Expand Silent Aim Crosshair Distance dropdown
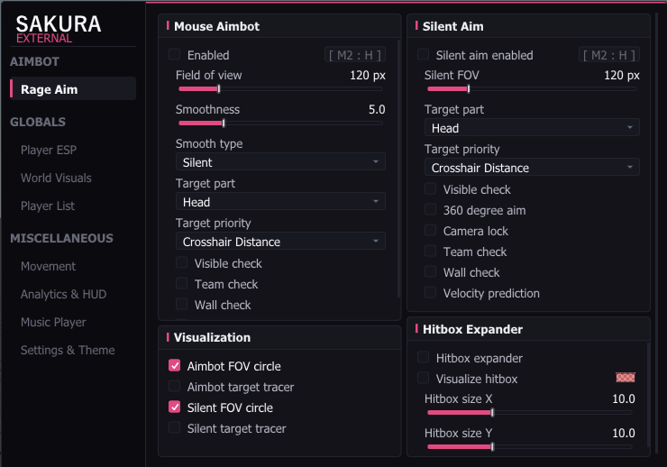Viewport: 667px width, 467px height. pyautogui.click(x=532, y=168)
